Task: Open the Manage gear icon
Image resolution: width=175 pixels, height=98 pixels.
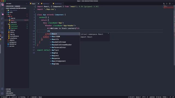Action: (x=2, y=93)
